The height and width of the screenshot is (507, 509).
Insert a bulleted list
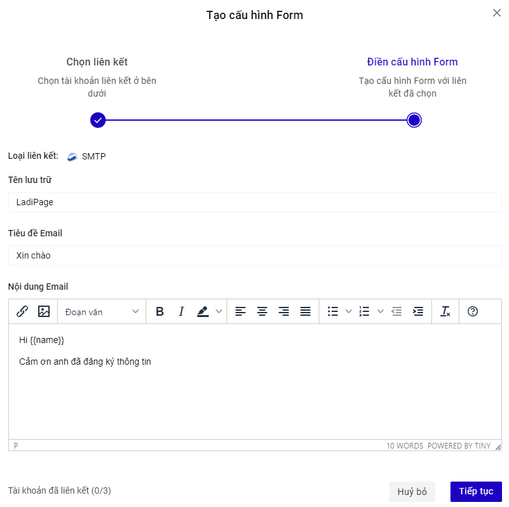(333, 311)
